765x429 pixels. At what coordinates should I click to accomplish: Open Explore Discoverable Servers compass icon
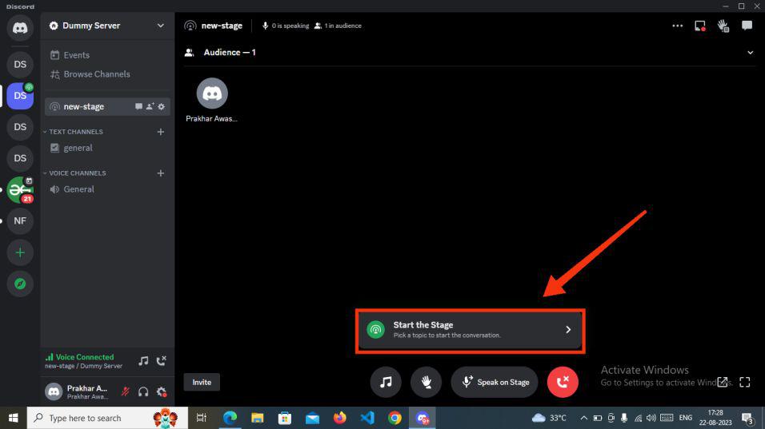tap(20, 284)
